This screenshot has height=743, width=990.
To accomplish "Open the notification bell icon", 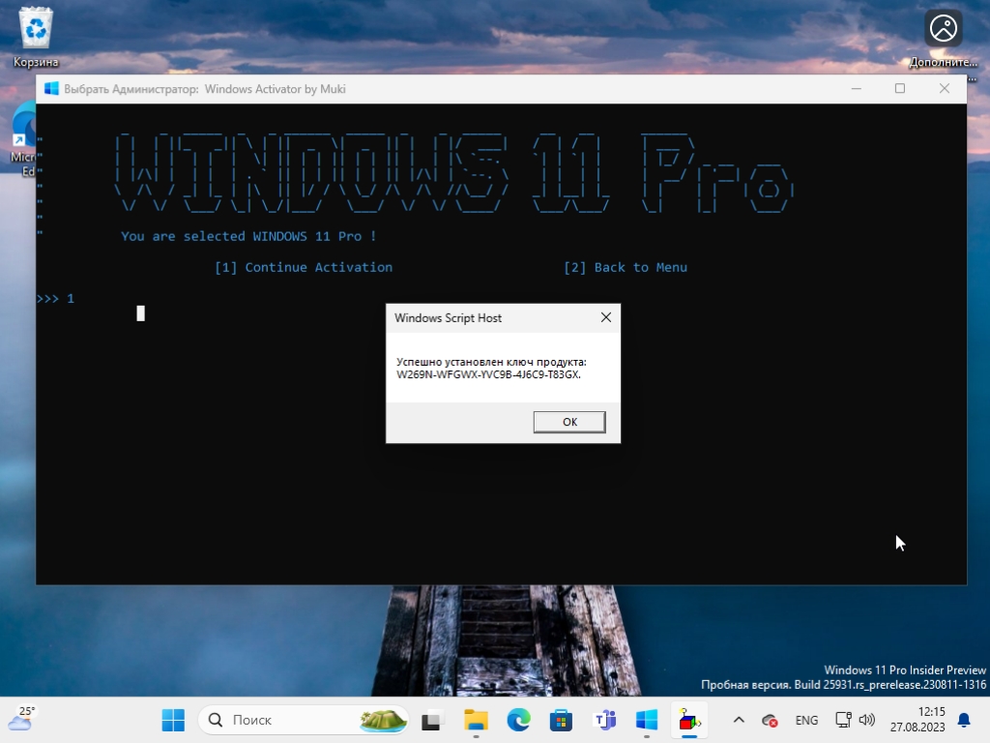I will tap(964, 720).
